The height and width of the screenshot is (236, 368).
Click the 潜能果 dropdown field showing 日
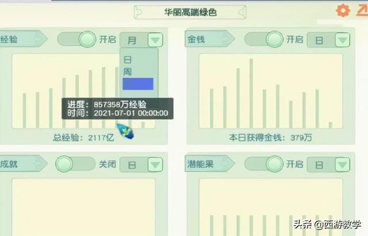point(328,165)
